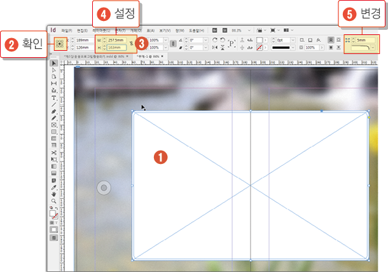Viewport: 388px width, 272px height.
Task: Click the corner options icon beside 5mm
Action: (x=347, y=40)
